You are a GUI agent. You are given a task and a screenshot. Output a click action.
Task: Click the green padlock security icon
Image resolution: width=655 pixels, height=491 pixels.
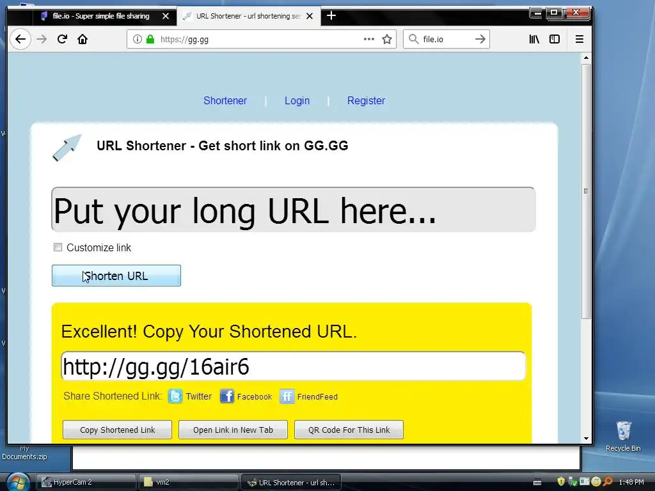click(150, 39)
